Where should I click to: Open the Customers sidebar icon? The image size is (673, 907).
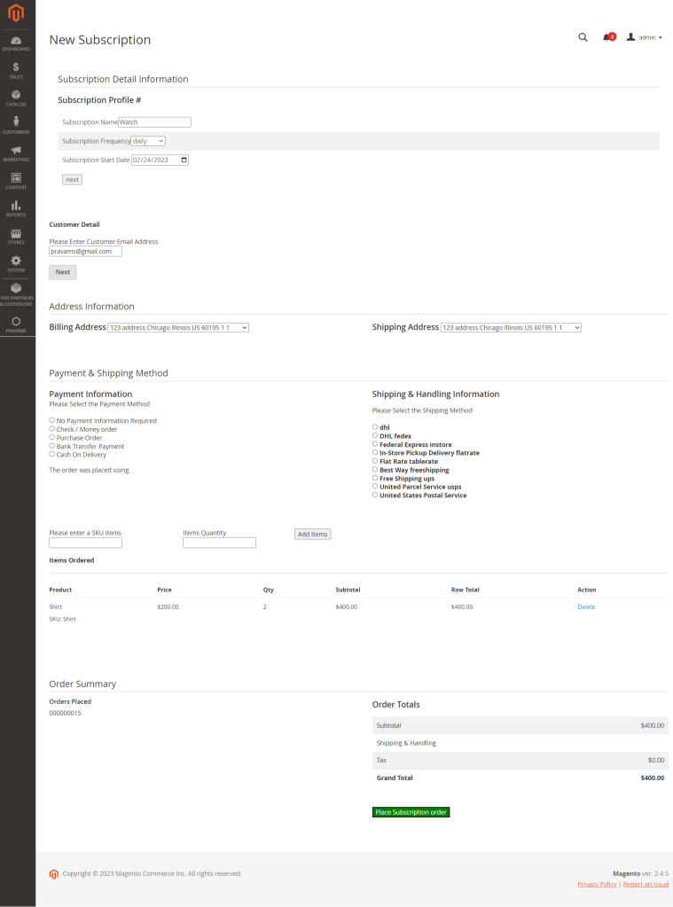(17, 126)
